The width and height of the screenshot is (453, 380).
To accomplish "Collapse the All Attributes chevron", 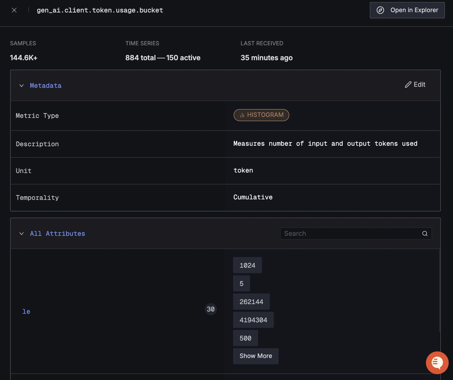I will (22, 234).
